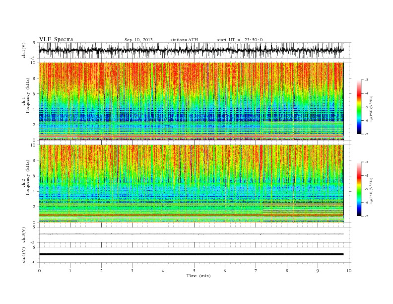The height and width of the screenshot is (304, 393).
Task: Click the "9" tick label on the Time axis
Action: (x=318, y=271)
